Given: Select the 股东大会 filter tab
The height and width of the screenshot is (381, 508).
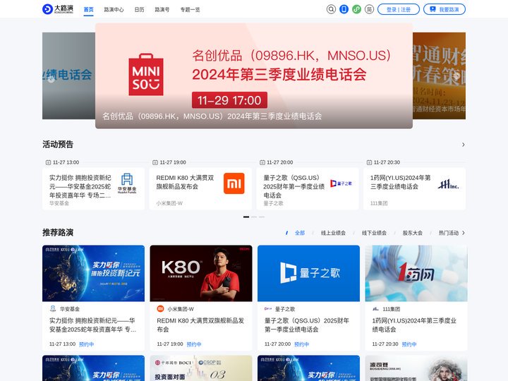Looking at the screenshot, I should pyautogui.click(x=413, y=233).
